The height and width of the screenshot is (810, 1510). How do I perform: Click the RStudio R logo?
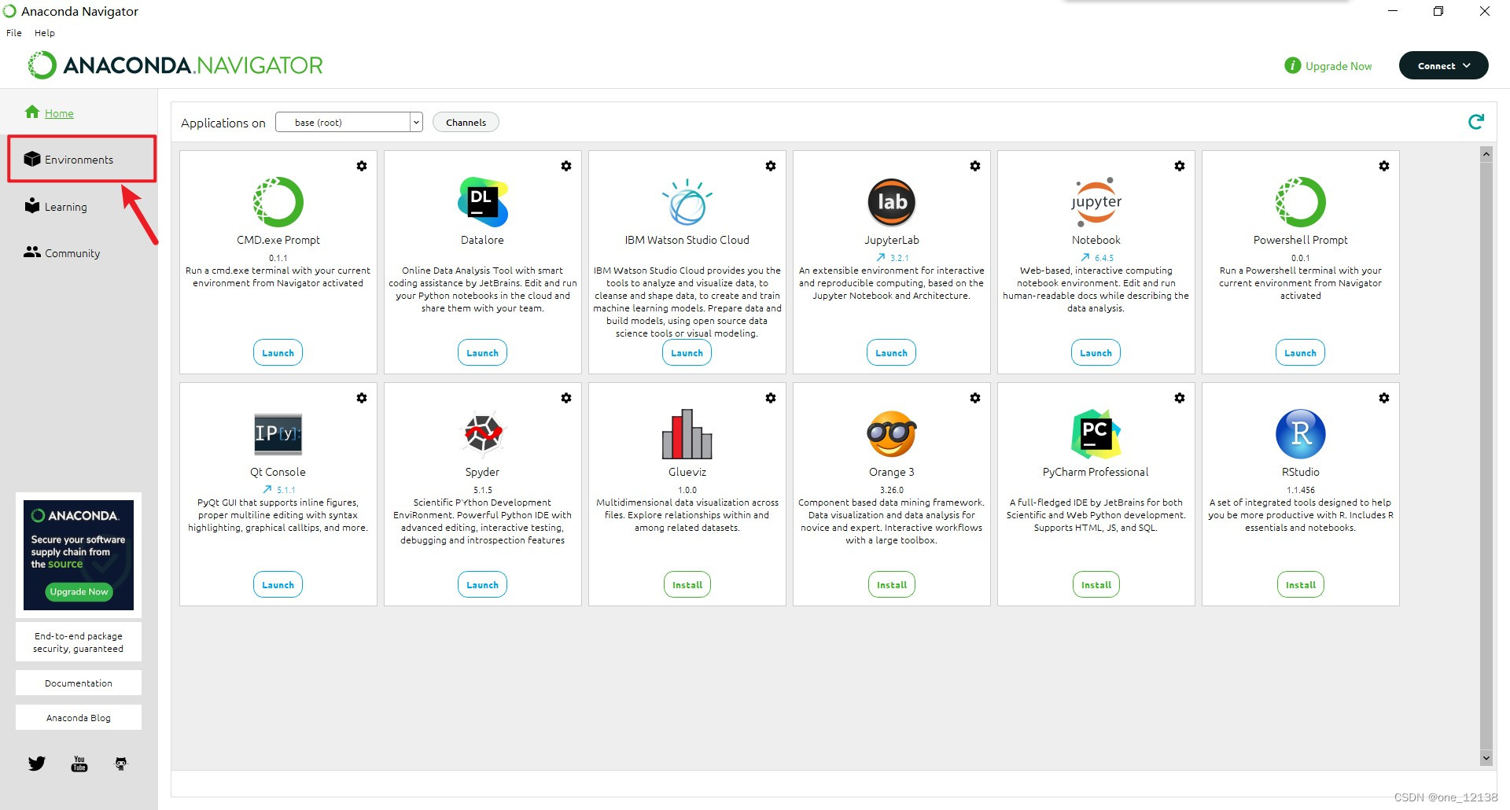pyautogui.click(x=1301, y=433)
